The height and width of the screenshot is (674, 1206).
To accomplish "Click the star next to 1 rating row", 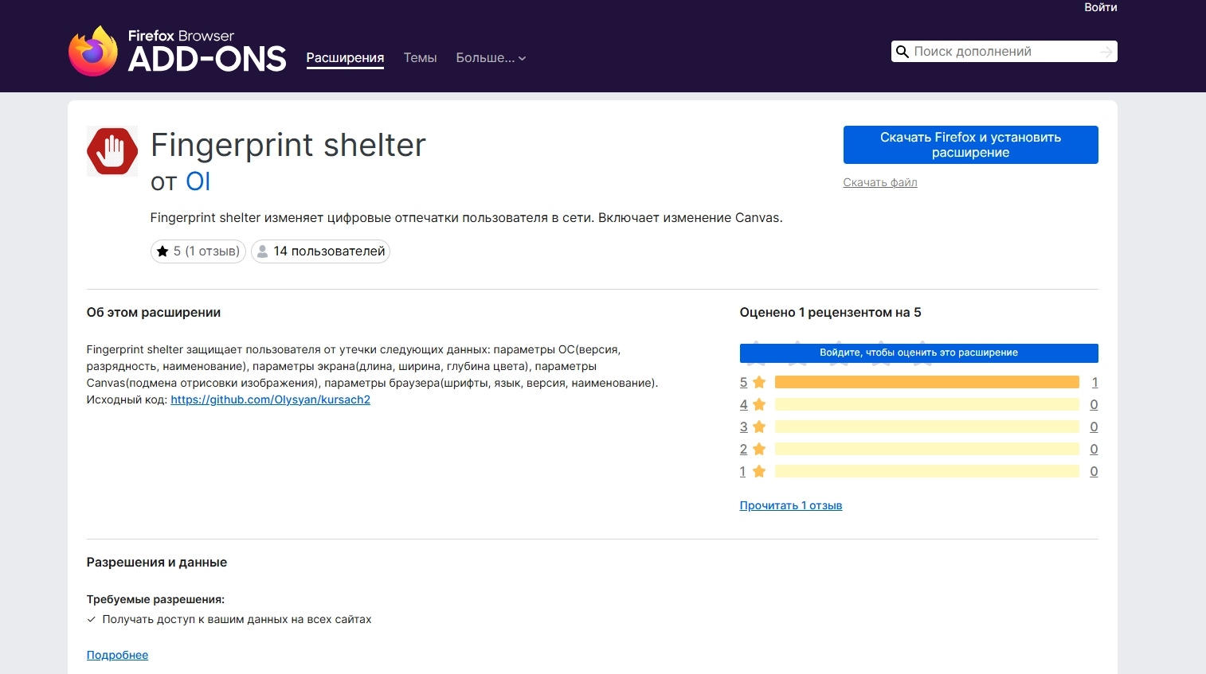I will pyautogui.click(x=759, y=472).
